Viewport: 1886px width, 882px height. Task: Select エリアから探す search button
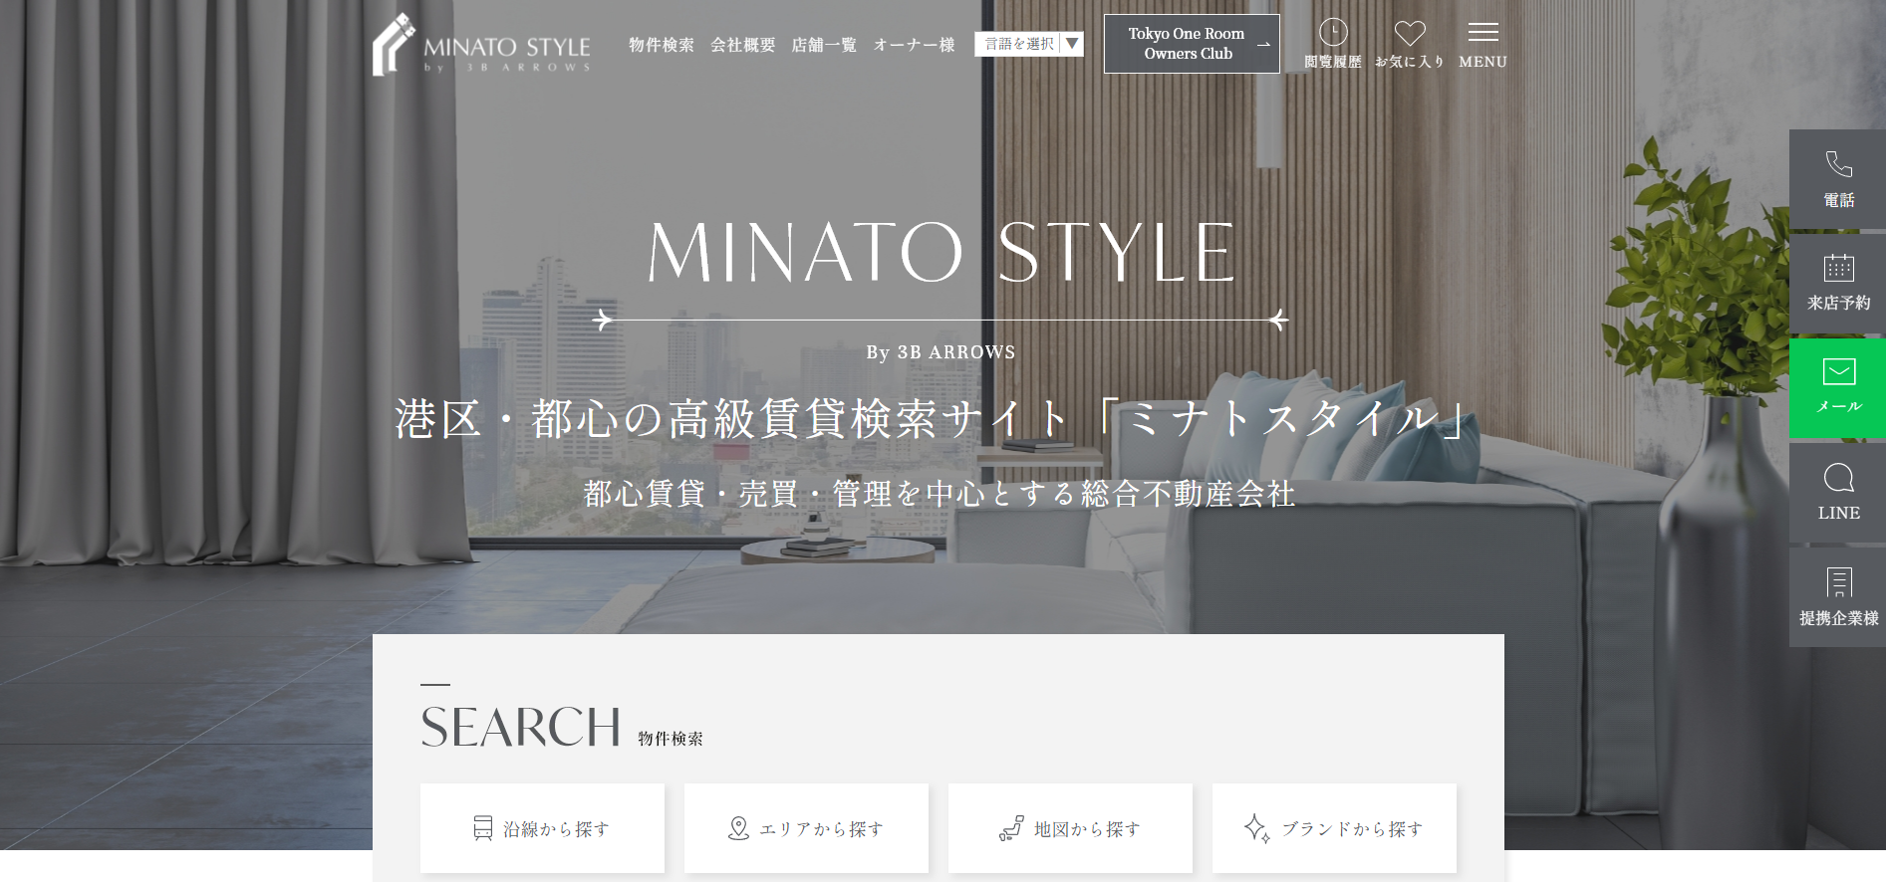[x=806, y=828]
